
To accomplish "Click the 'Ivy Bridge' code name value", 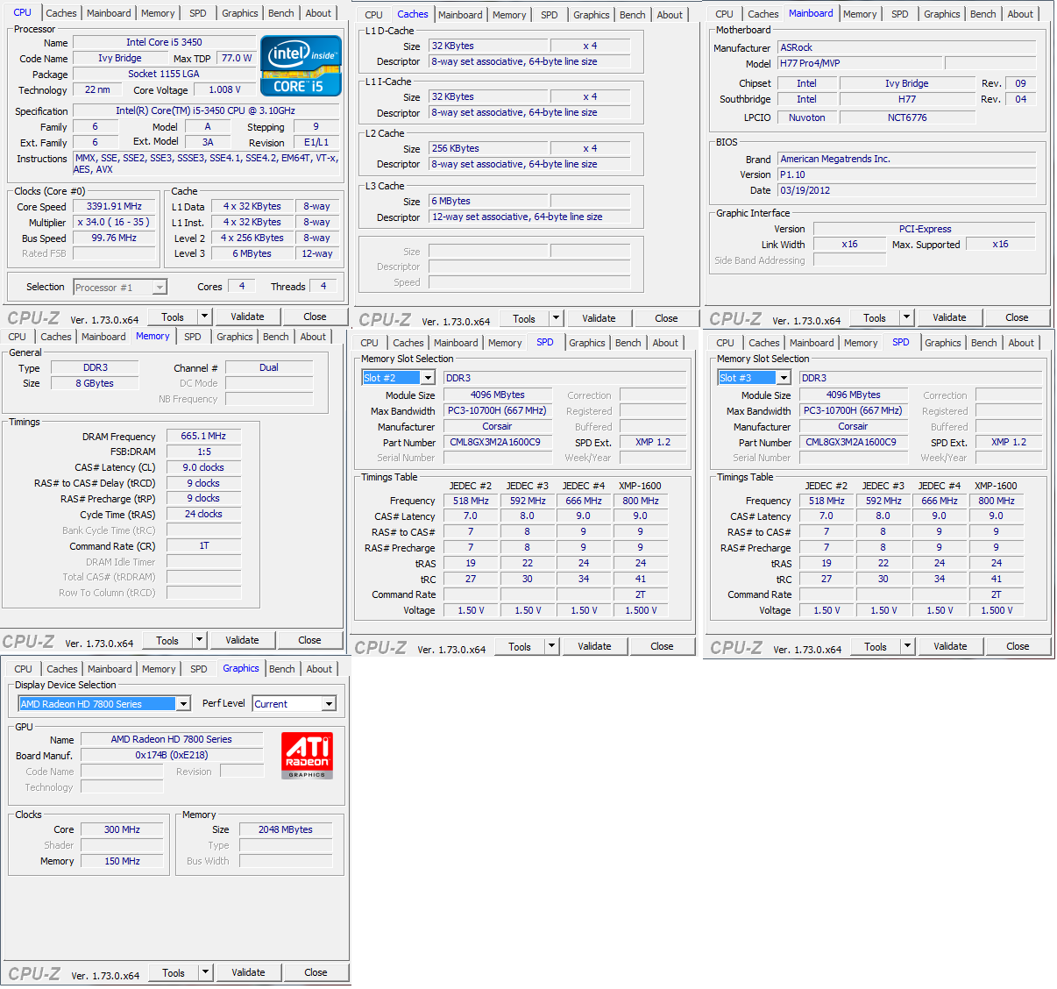I will 120,58.
